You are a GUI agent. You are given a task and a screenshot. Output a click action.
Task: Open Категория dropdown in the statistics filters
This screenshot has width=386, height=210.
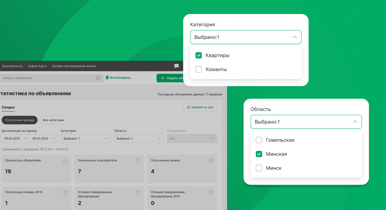click(86, 138)
